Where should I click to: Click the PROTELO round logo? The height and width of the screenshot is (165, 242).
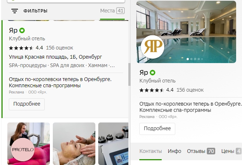(x=23, y=150)
